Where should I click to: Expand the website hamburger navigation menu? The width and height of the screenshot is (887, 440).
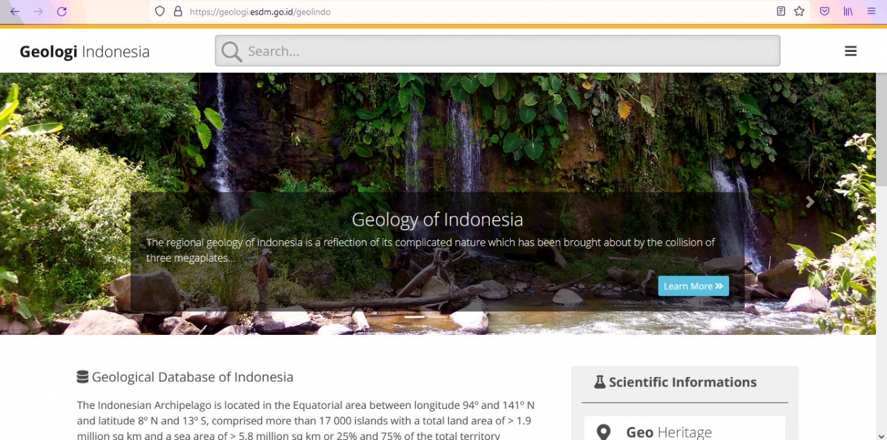850,51
